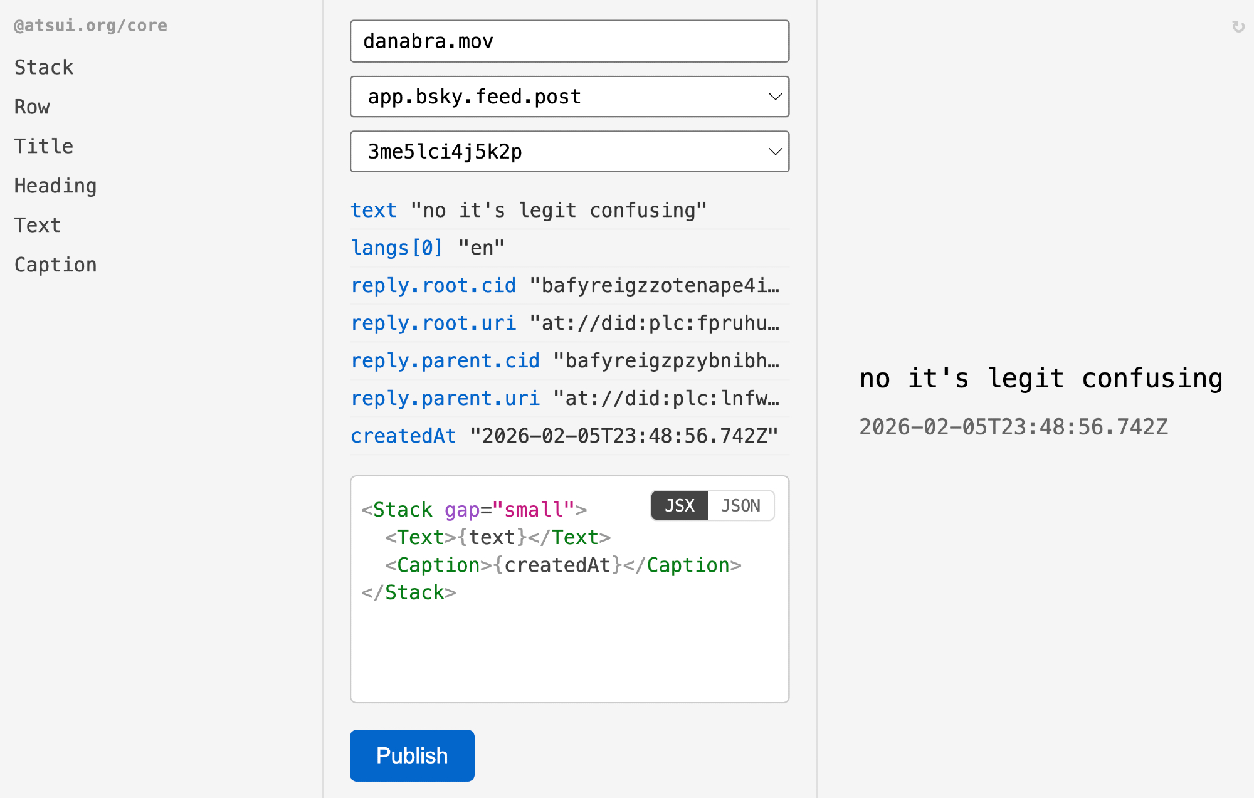Switch code view to JSON
The width and height of the screenshot is (1254, 798).
pyautogui.click(x=740, y=505)
